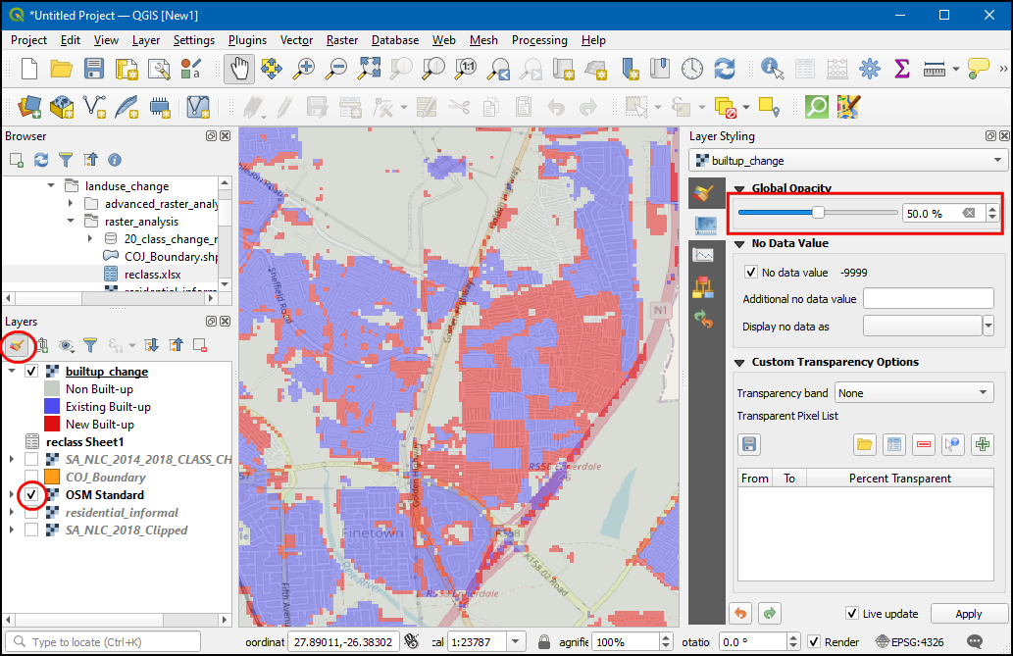Select the Pan Map hand tool
This screenshot has width=1013, height=656.
coord(240,69)
